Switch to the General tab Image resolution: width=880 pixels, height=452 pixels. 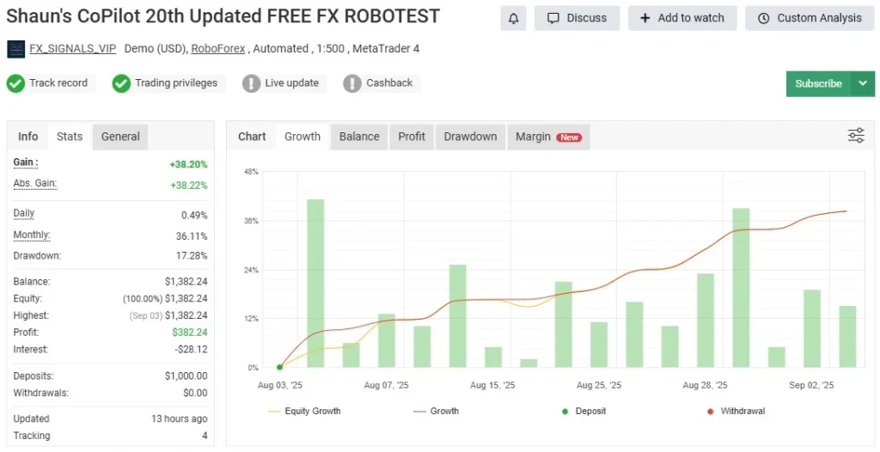point(120,137)
